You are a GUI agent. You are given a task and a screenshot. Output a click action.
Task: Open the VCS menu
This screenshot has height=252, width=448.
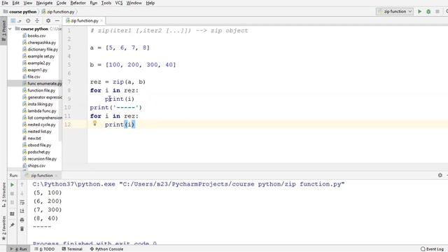tap(118, 3)
